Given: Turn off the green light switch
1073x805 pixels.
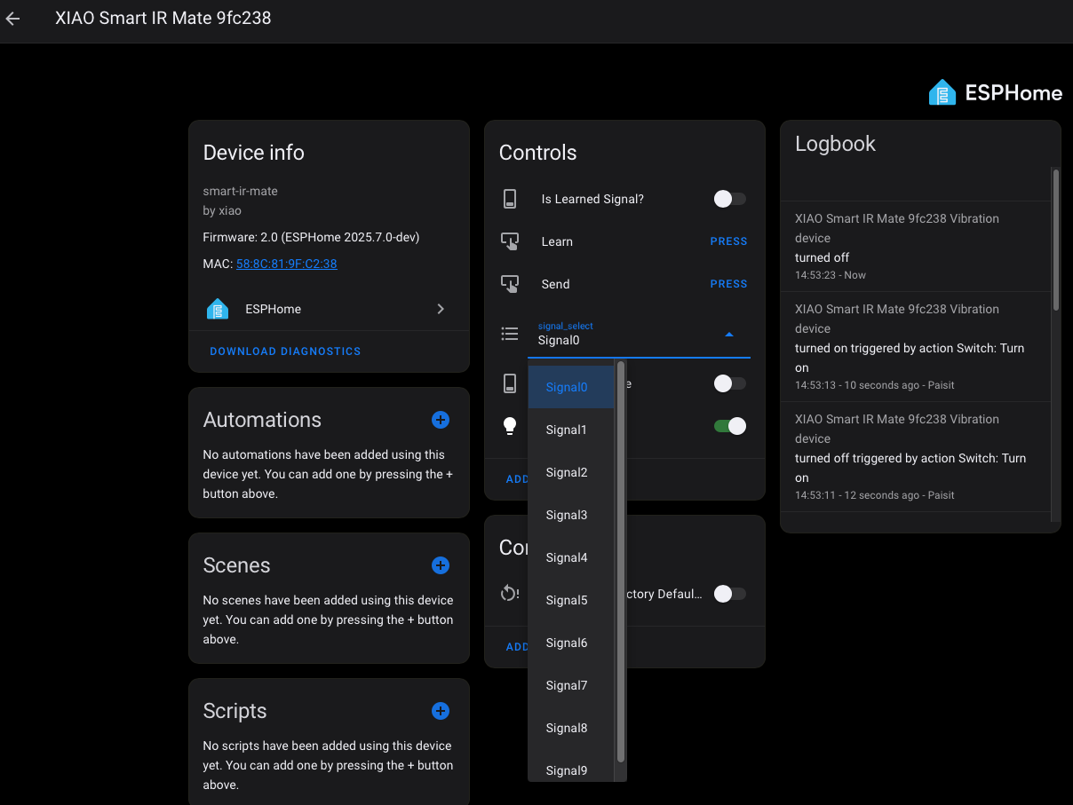Looking at the screenshot, I should [730, 426].
